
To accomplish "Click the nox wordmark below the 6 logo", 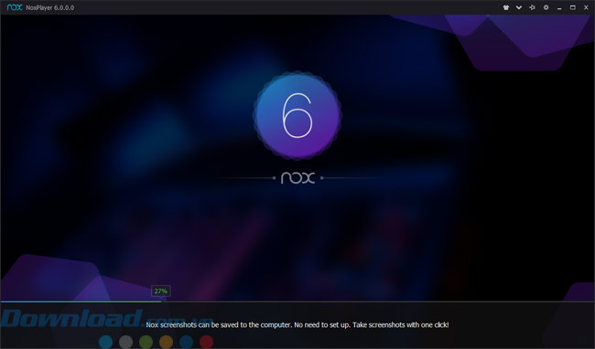I will tap(297, 178).
